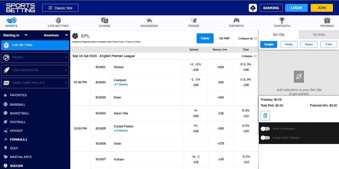
Task: Click the Martial Arts glove icon
Action: coord(6,157)
